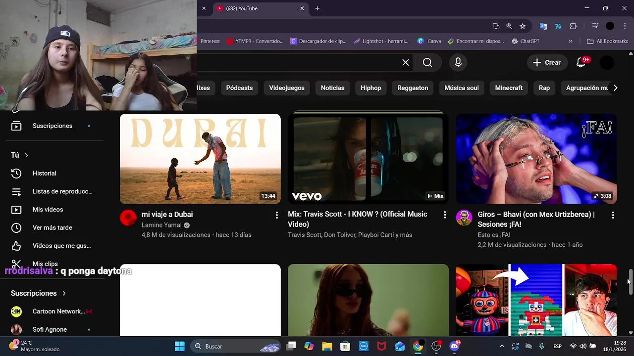Open options for Travis Scott mix

pyautogui.click(x=444, y=215)
